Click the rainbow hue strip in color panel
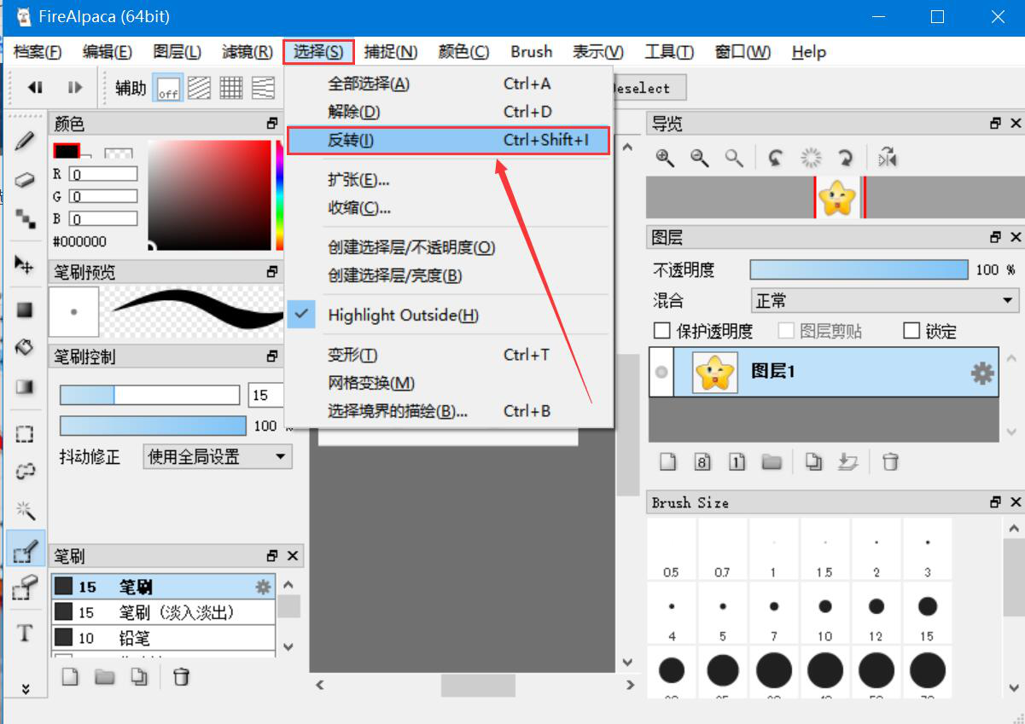The image size is (1025, 724). (x=279, y=194)
